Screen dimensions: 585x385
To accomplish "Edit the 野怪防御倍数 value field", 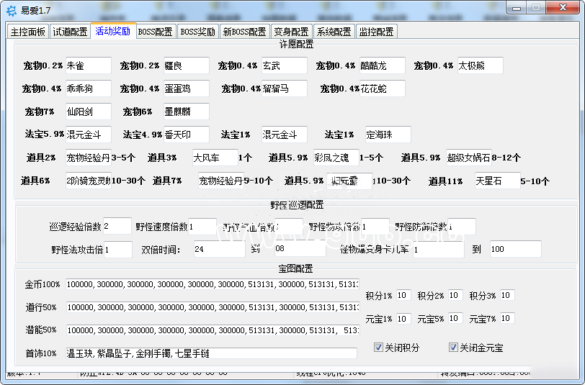I will (x=462, y=226).
